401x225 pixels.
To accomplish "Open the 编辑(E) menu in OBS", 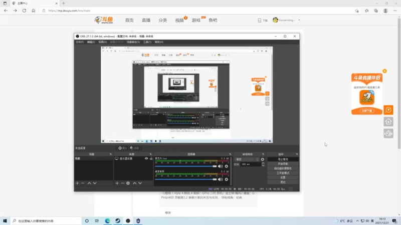I will 91,42.
